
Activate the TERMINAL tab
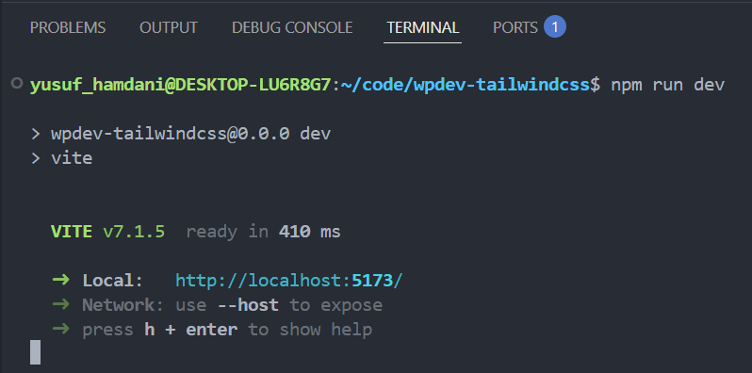(x=422, y=28)
